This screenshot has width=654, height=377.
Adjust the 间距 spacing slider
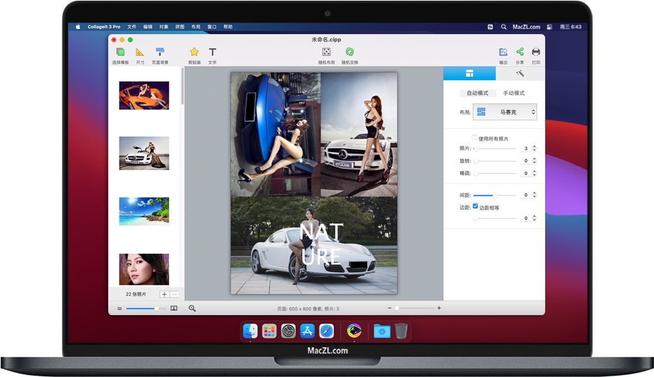[x=495, y=195]
